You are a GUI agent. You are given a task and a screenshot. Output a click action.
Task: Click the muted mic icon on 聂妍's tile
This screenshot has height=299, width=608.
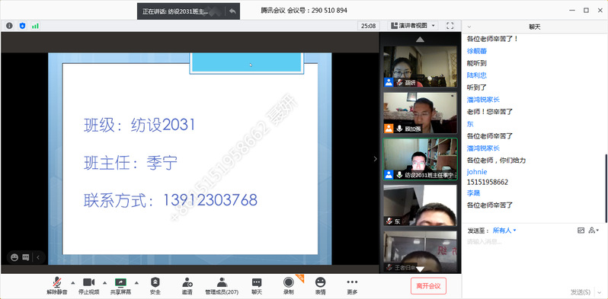click(399, 82)
